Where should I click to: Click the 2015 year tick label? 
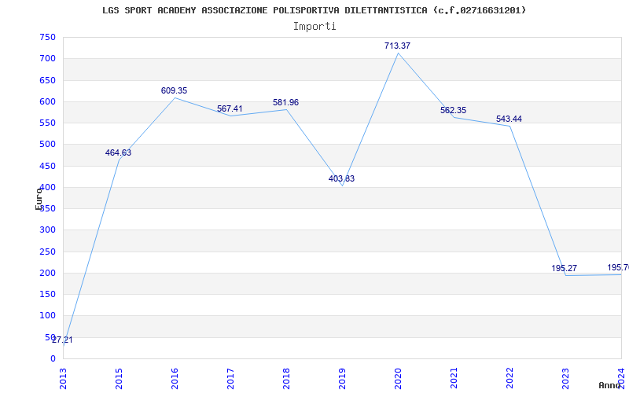[119, 378]
